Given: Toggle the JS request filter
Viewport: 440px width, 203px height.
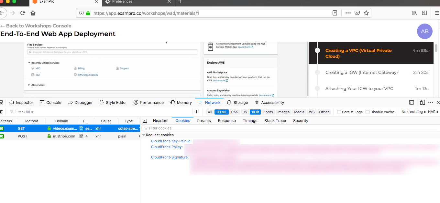Looking at the screenshot, I should [x=245, y=112].
